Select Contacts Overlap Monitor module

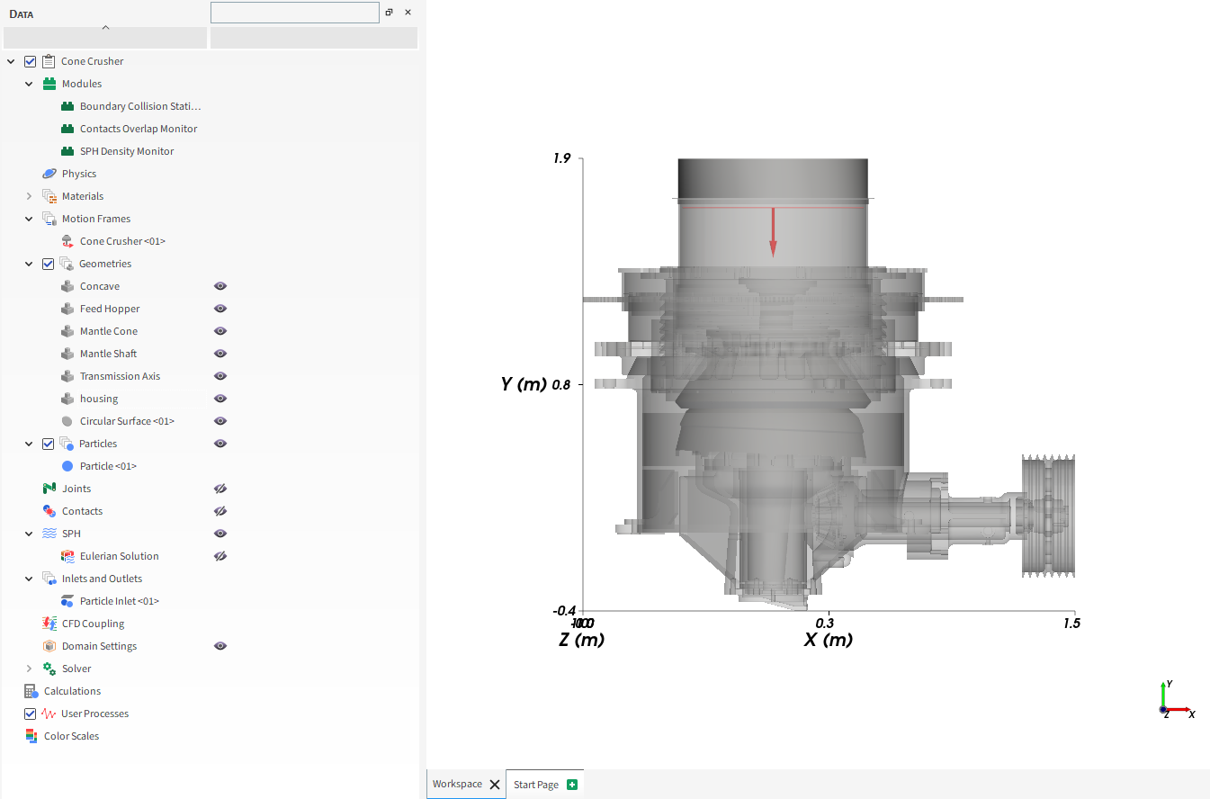click(x=139, y=129)
